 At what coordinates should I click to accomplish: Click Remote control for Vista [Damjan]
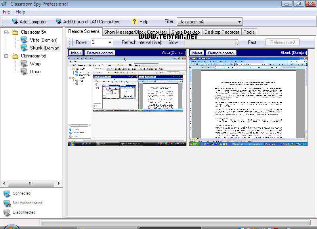(100, 52)
